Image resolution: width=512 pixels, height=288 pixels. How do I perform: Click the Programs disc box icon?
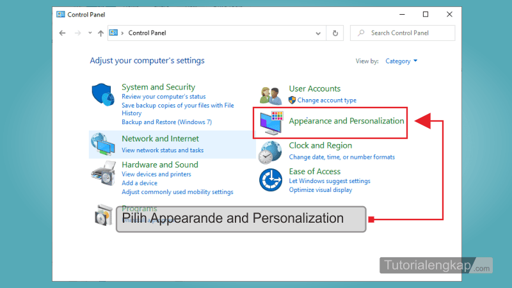tap(104, 215)
